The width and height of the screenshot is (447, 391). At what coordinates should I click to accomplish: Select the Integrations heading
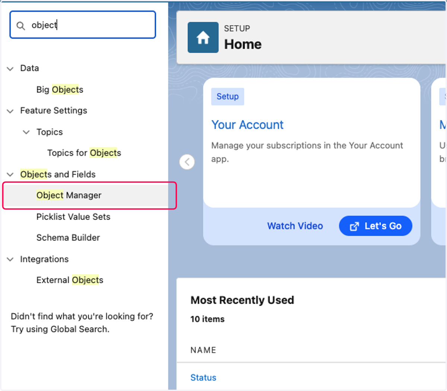pos(44,259)
